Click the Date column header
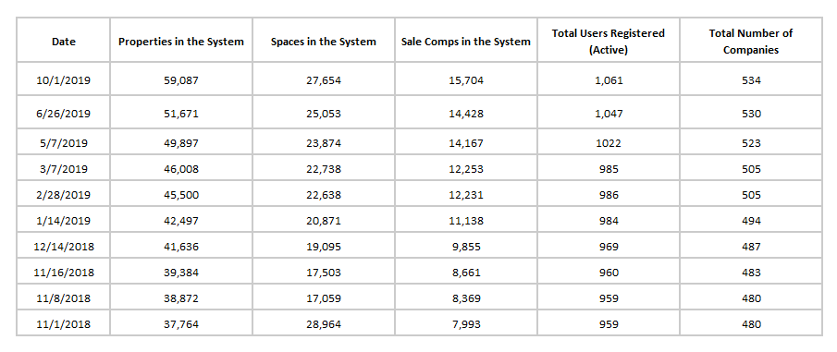Viewport: 837px width, 352px height. 64,41
